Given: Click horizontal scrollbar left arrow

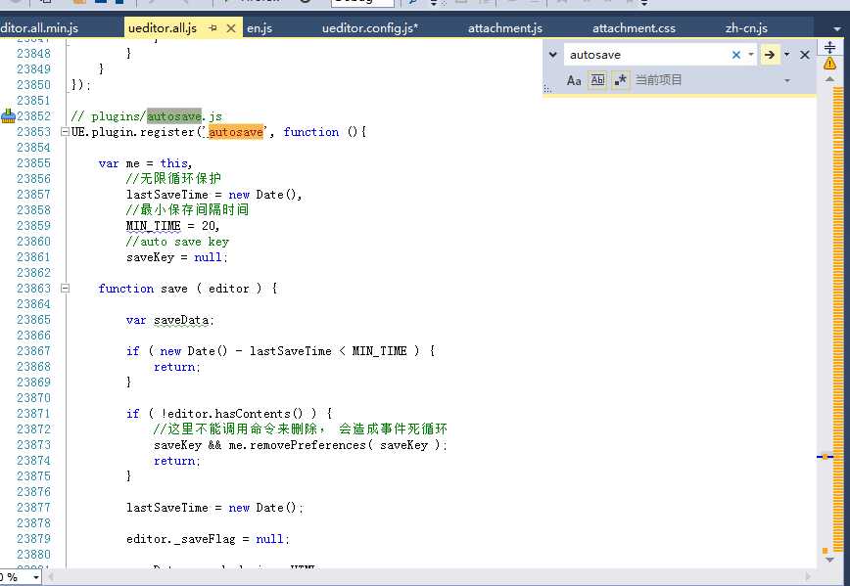Looking at the screenshot, I should click(x=51, y=577).
